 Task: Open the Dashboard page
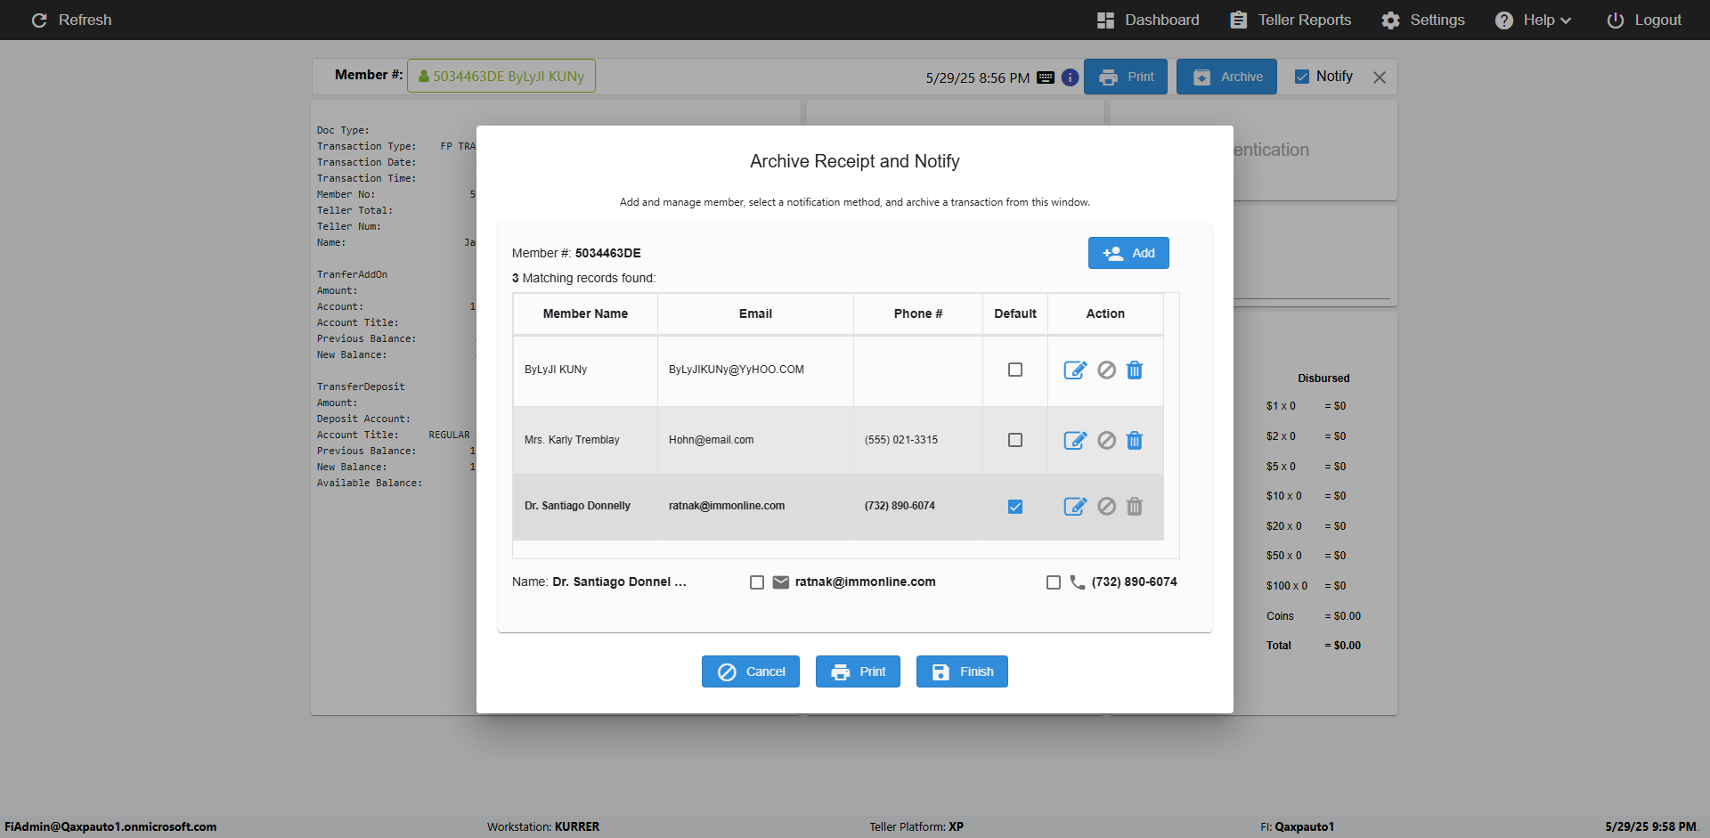pos(1148,20)
